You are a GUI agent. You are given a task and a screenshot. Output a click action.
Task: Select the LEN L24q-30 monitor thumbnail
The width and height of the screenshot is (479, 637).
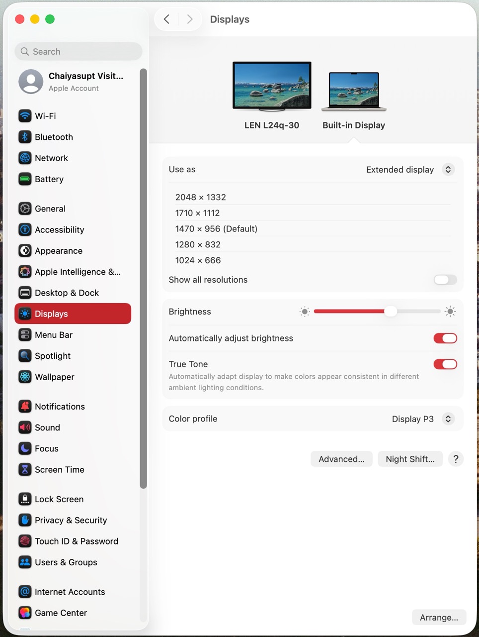272,86
